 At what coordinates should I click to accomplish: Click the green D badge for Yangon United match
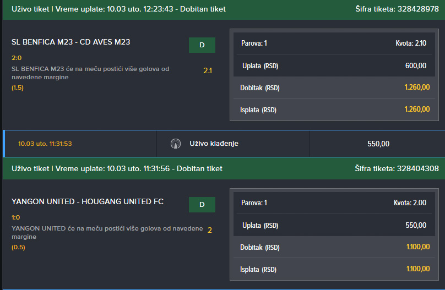click(202, 205)
